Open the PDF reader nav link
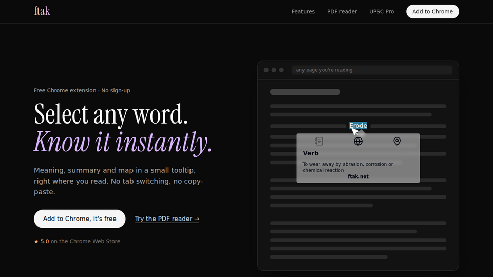The image size is (493, 277). point(342,12)
